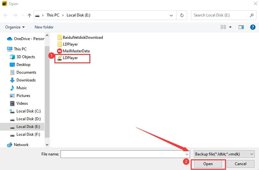Select Local Disk (F:) in sidebar
Image resolution: width=259 pixels, height=170 pixels.
coord(25,134)
